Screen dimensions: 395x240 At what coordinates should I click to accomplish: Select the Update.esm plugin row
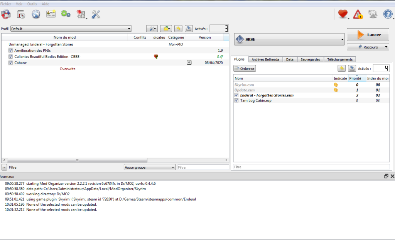coord(311,90)
